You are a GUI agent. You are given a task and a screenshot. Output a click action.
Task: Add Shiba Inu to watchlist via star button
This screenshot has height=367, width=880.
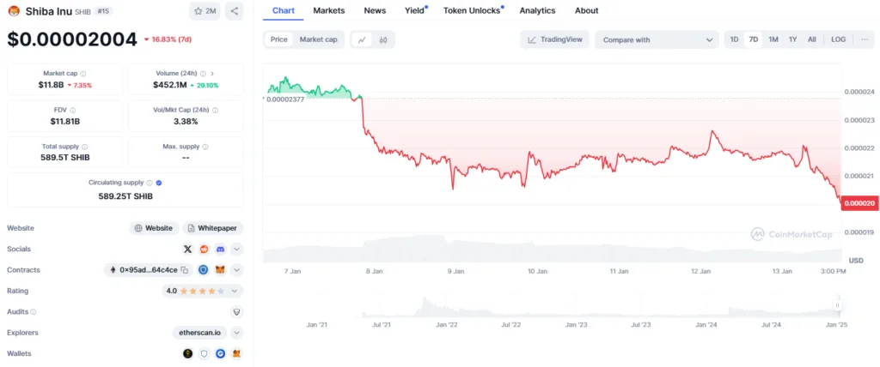point(205,10)
